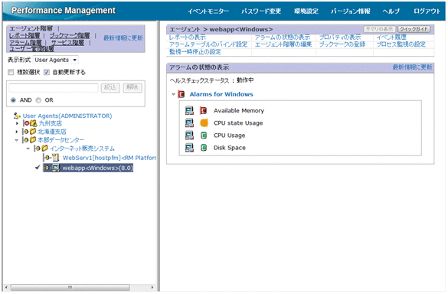Switch to the アラーム階層 tab
The width and height of the screenshot is (448, 294).
(x=25, y=43)
